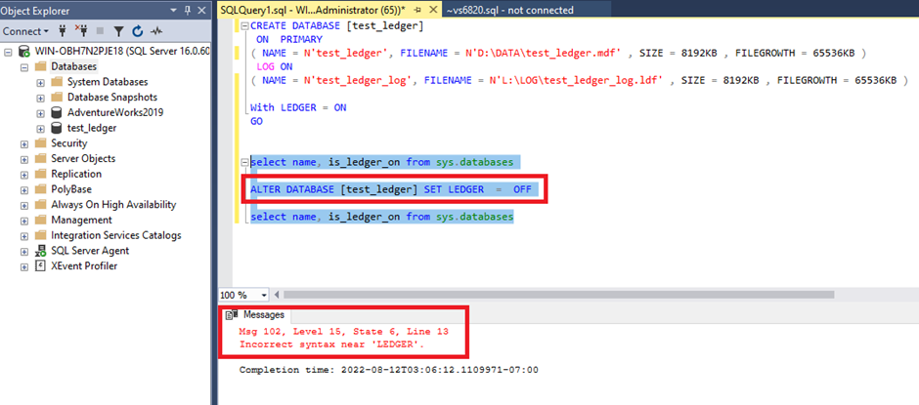Expand the AdventureWorks2019 database node
Screen dimensions: 919x405
pos(40,113)
